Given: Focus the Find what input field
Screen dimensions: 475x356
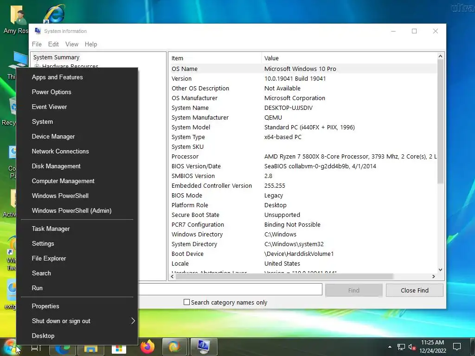Looking at the screenshot, I should pos(230,289).
